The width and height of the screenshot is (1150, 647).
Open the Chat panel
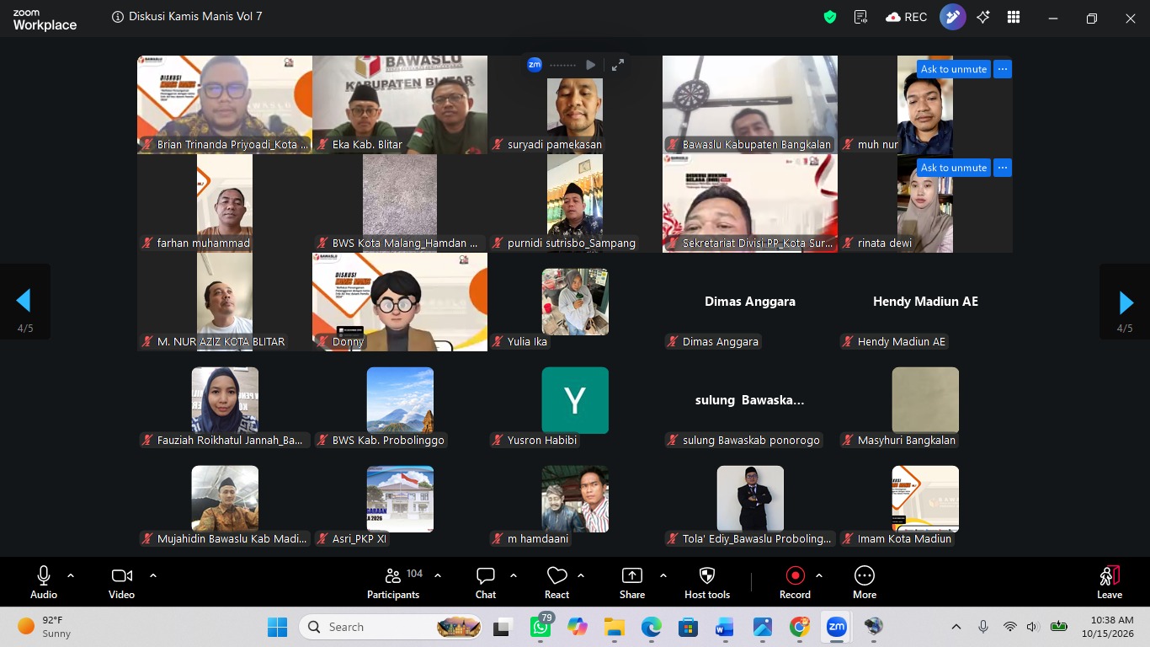pyautogui.click(x=486, y=583)
